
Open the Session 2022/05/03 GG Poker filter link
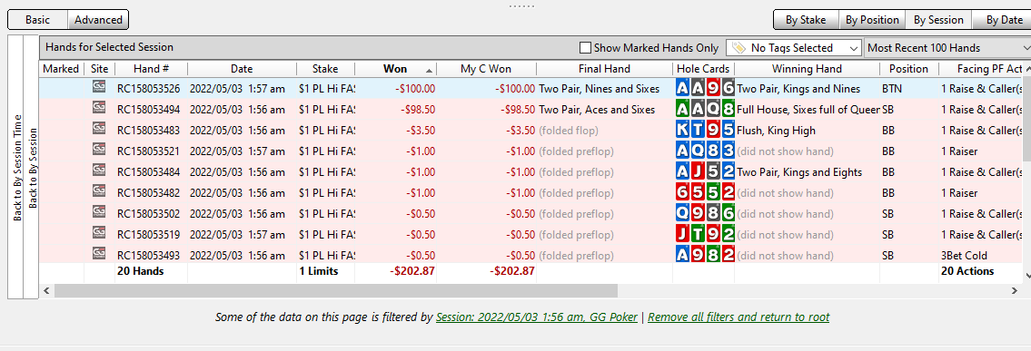(537, 317)
